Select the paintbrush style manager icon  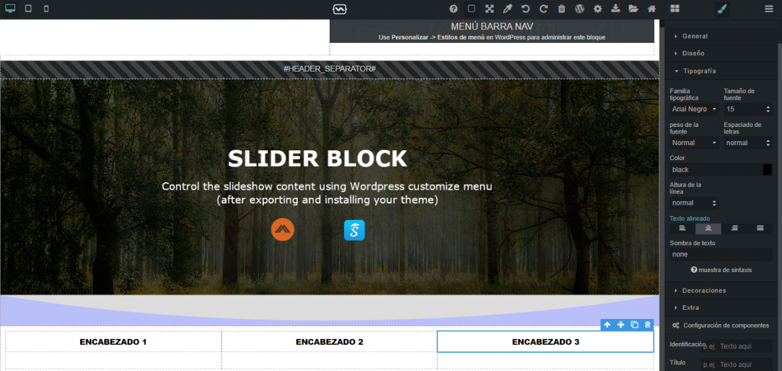tap(721, 9)
